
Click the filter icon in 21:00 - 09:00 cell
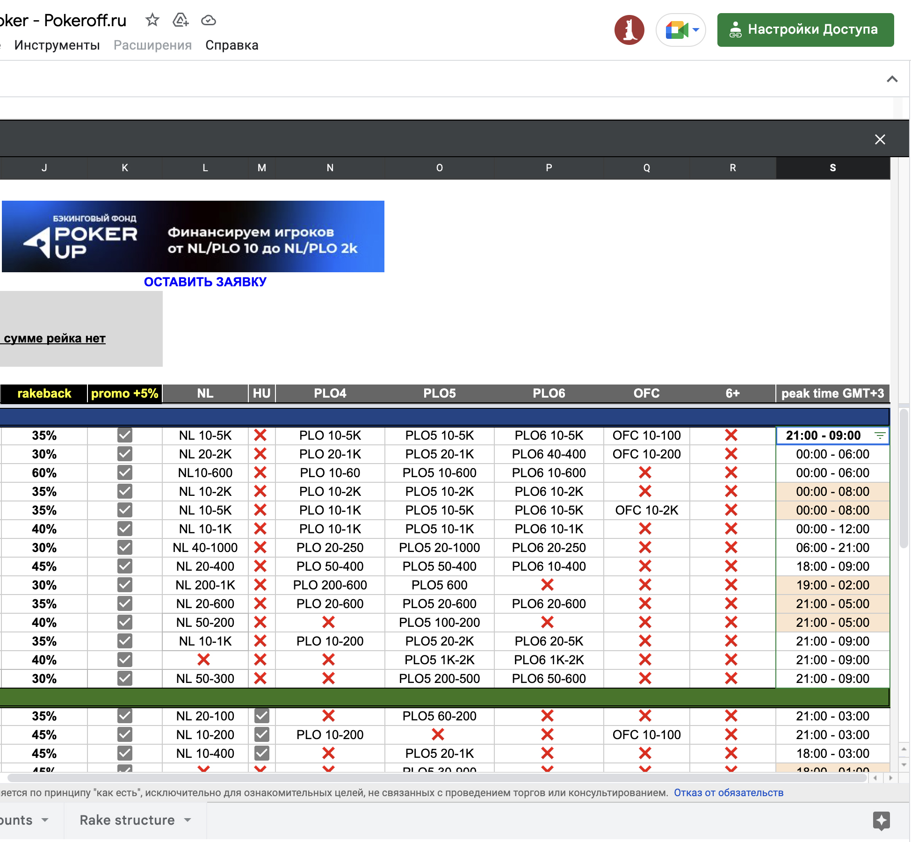click(880, 436)
